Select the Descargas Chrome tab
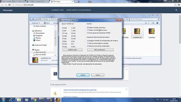The height and width of the screenshot is (102, 181). click(62, 1)
